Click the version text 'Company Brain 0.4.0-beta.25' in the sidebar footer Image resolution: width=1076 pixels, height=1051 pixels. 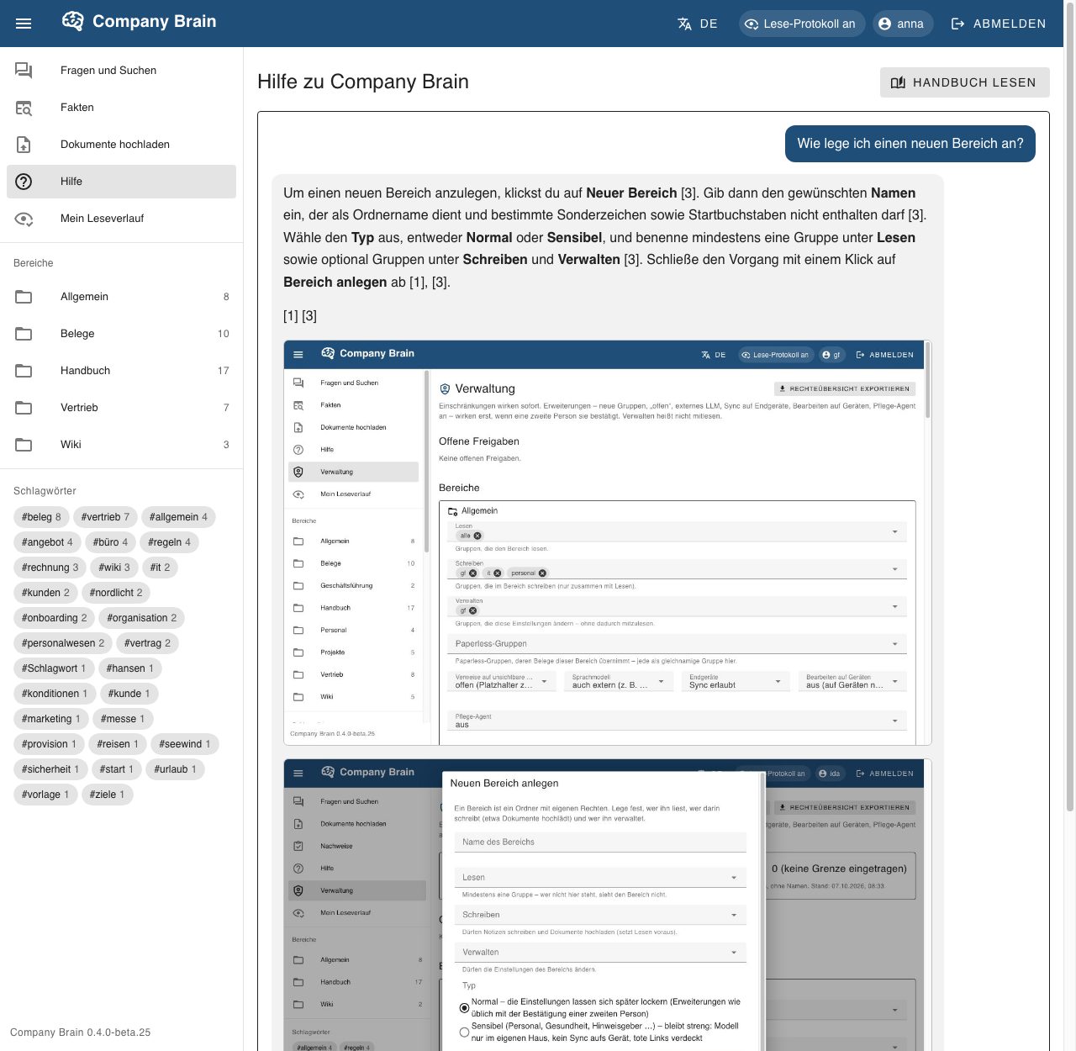81,1033
